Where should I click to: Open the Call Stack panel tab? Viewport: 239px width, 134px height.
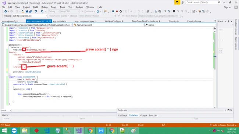pos(122,115)
